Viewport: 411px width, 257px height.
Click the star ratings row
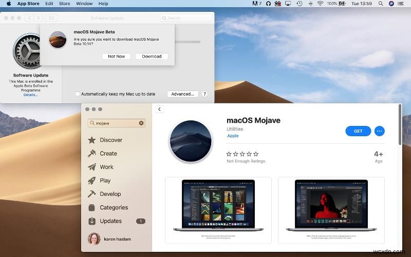coord(242,154)
